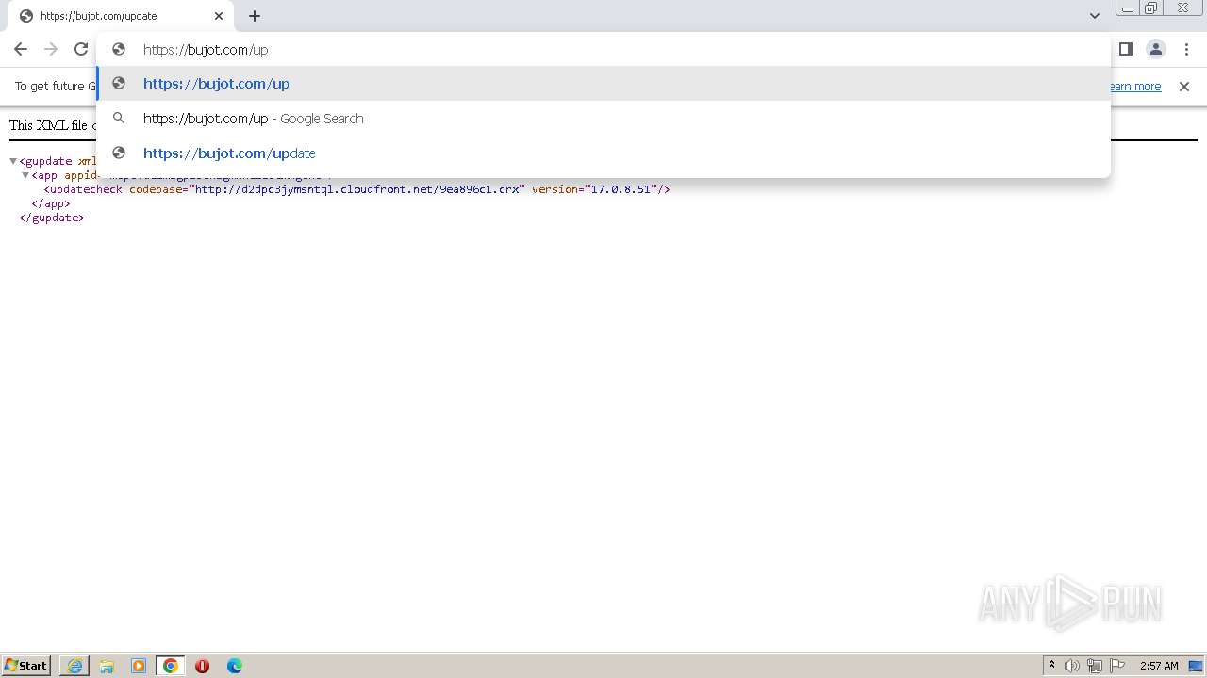Screen dimensions: 1207x678
Task: Switch to Chrome taskbar icon
Action: point(171,666)
